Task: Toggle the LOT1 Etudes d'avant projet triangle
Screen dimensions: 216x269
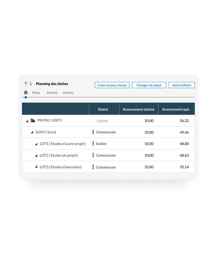Action: click(x=36, y=144)
